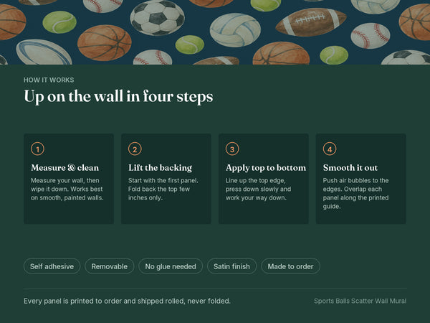430x323 pixels.
Task: Click the Smooth it out heading
Action: (x=350, y=167)
